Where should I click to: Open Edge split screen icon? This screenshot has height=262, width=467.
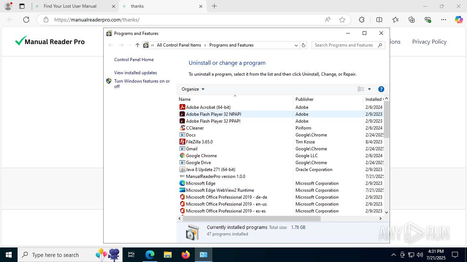point(379,20)
